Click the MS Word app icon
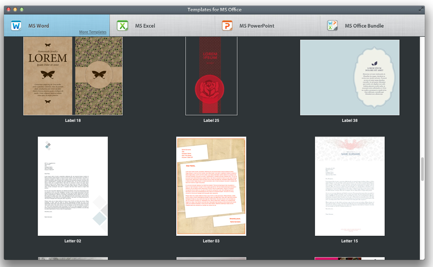The height and width of the screenshot is (267, 433). (16, 26)
